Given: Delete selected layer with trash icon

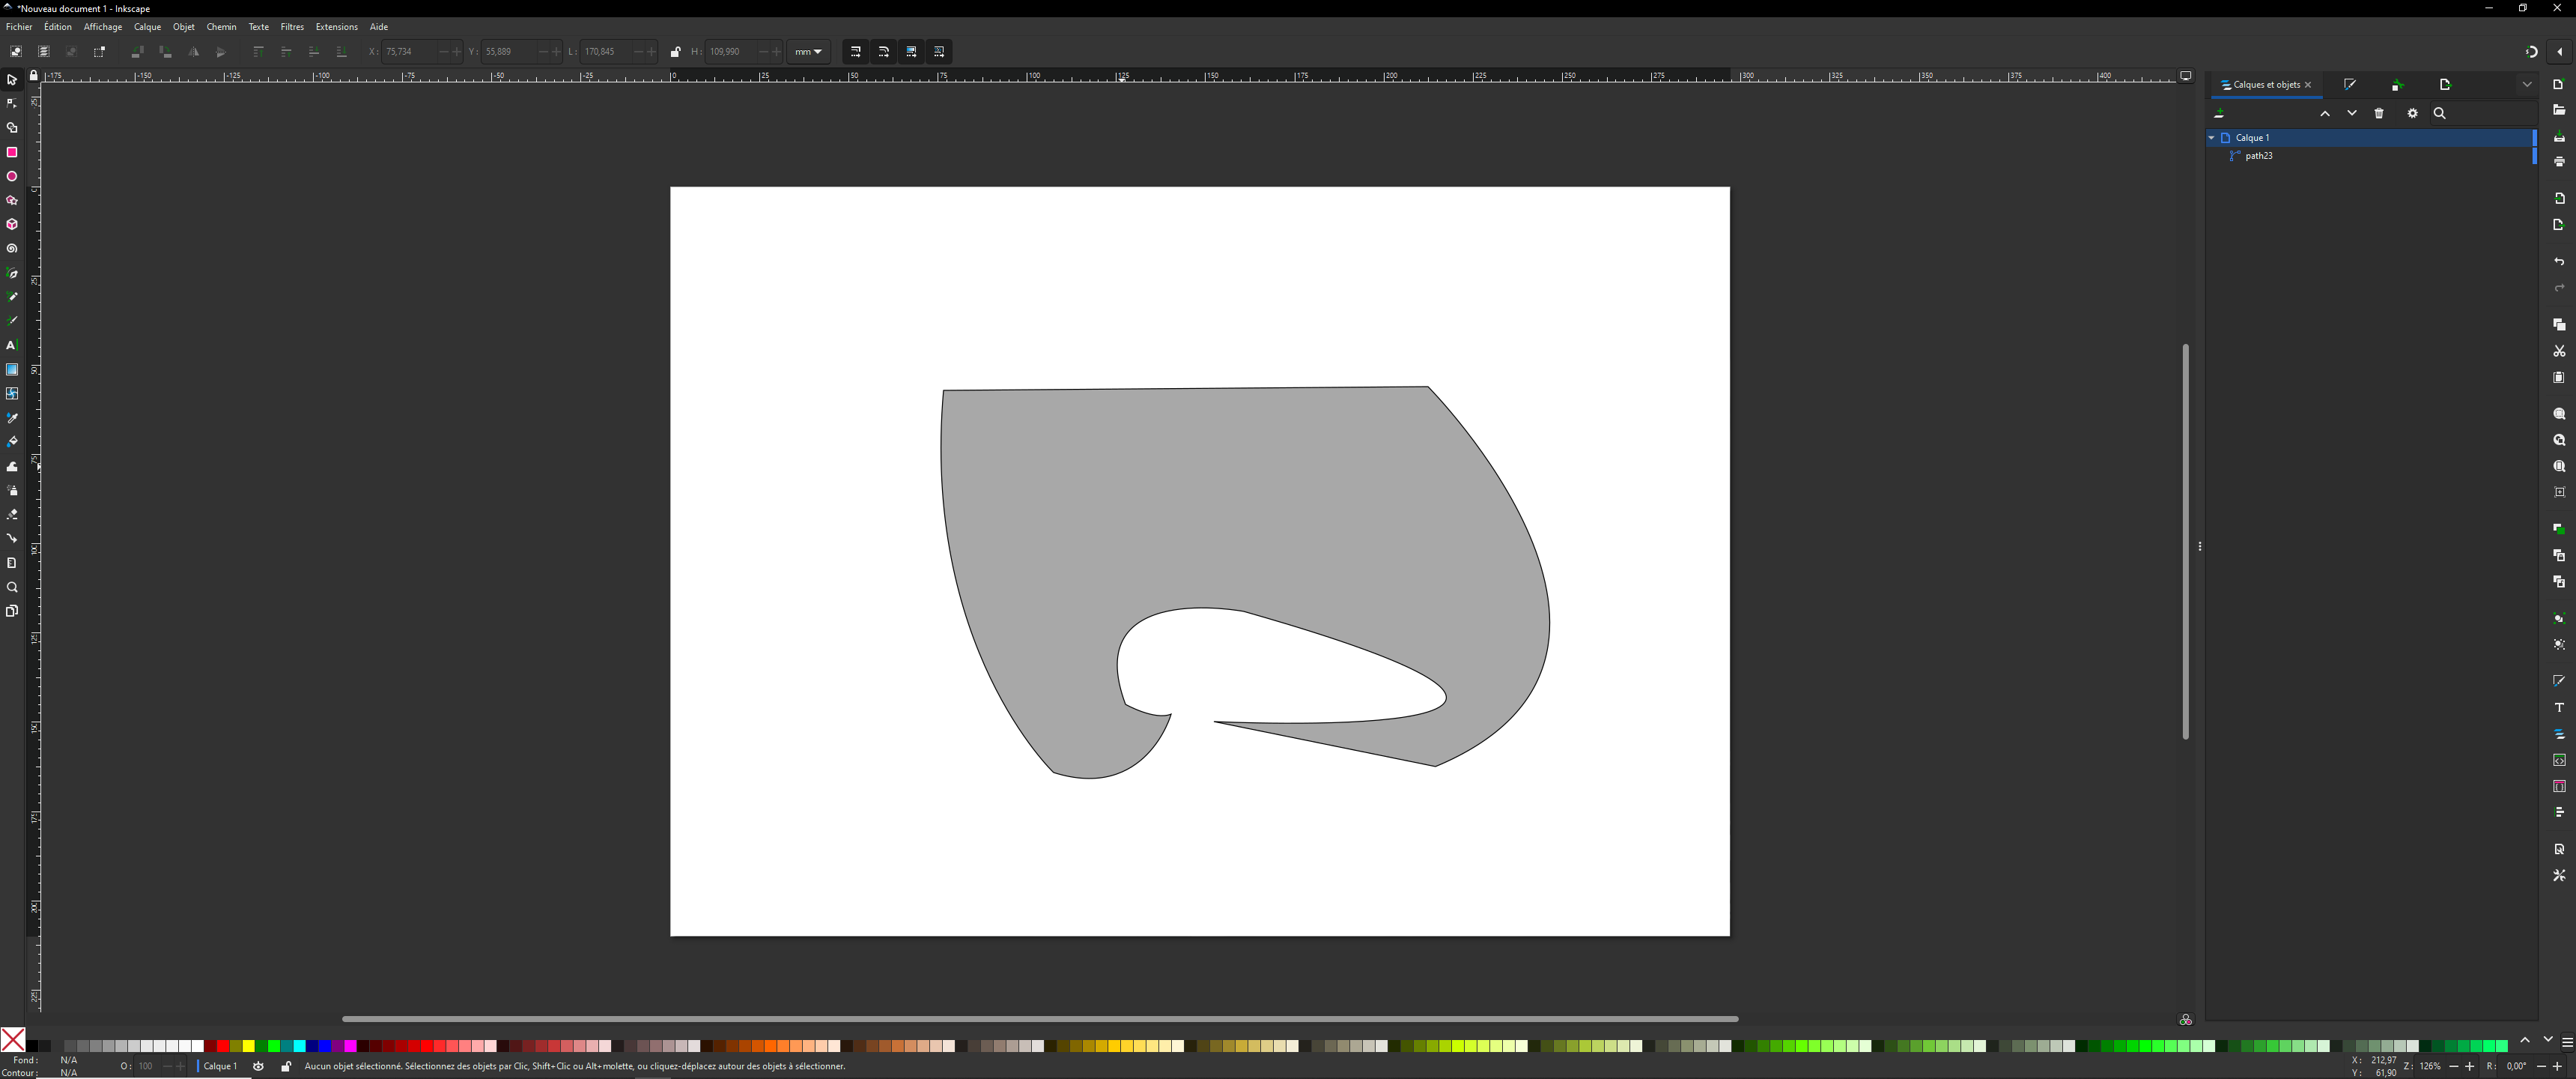Looking at the screenshot, I should (2379, 113).
